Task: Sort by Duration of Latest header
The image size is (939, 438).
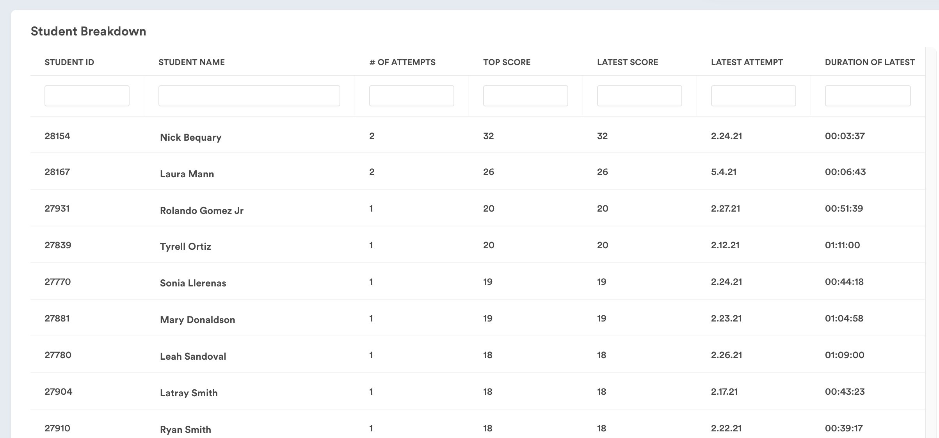Action: 870,62
